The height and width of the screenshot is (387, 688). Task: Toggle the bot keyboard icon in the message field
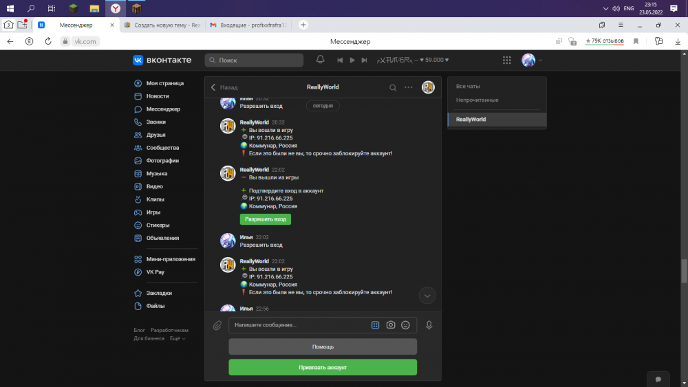375,324
